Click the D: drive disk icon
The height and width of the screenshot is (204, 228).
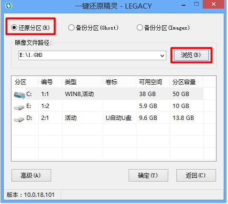tap(19, 119)
